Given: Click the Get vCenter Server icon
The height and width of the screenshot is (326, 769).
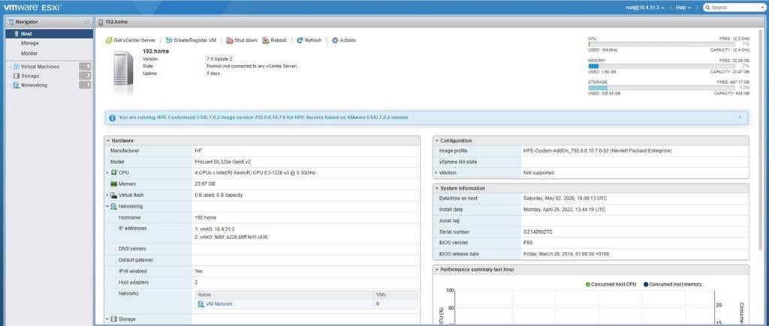Looking at the screenshot, I should [109, 40].
